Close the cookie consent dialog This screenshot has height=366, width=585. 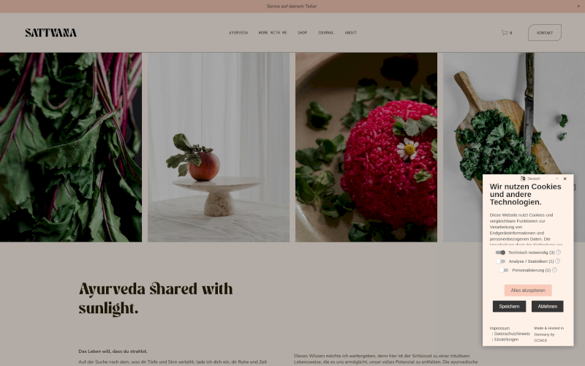click(565, 179)
